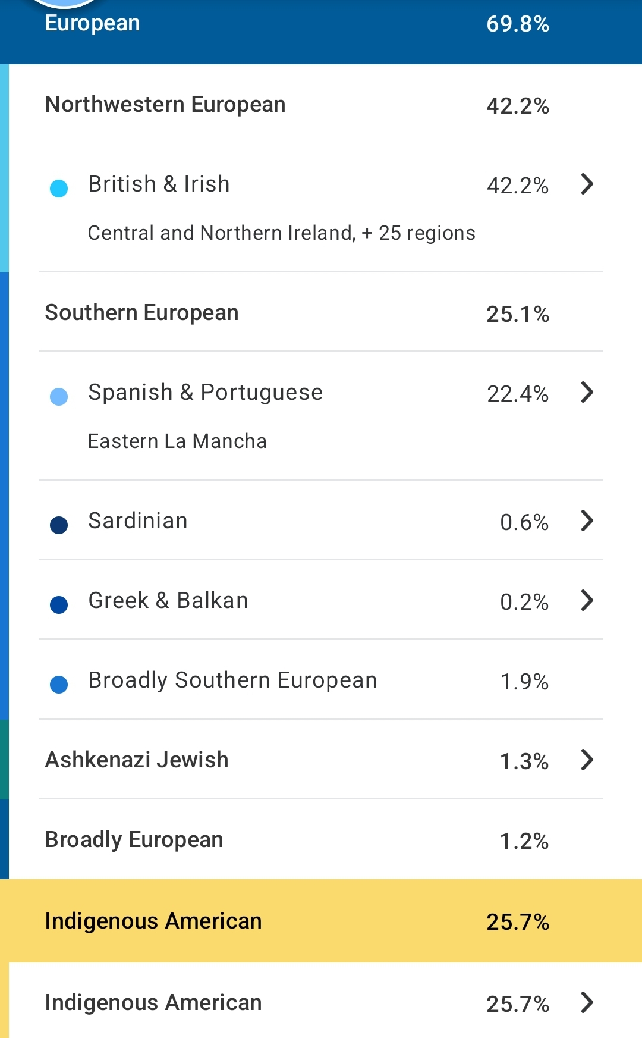Click the Broadly Southern European dot
Viewport: 642px width, 1038px height.
tap(59, 685)
